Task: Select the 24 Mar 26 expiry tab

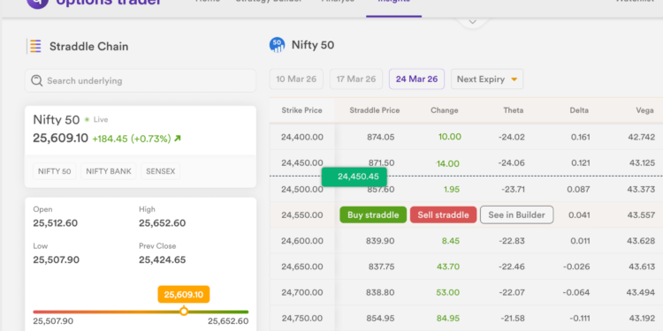Action: (x=416, y=79)
